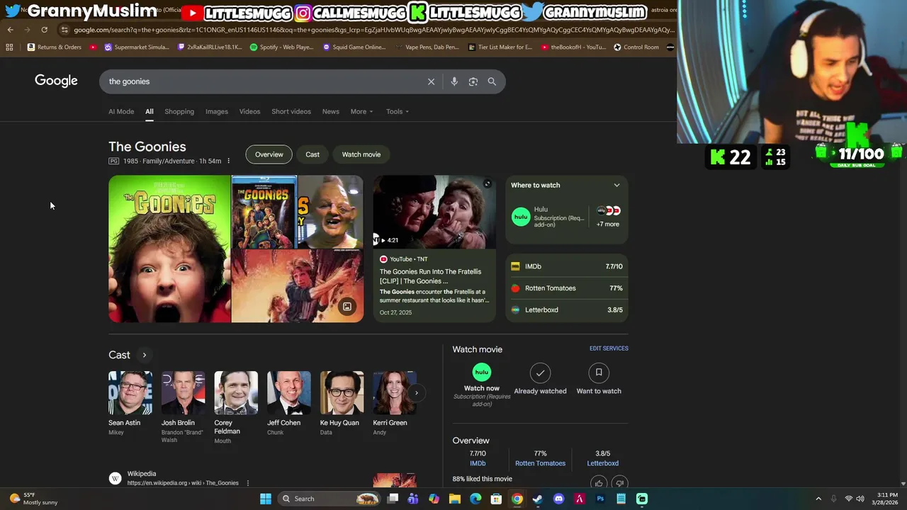This screenshot has width=907, height=510.
Task: Open Microsoft Edge from the taskbar
Action: [475, 499]
